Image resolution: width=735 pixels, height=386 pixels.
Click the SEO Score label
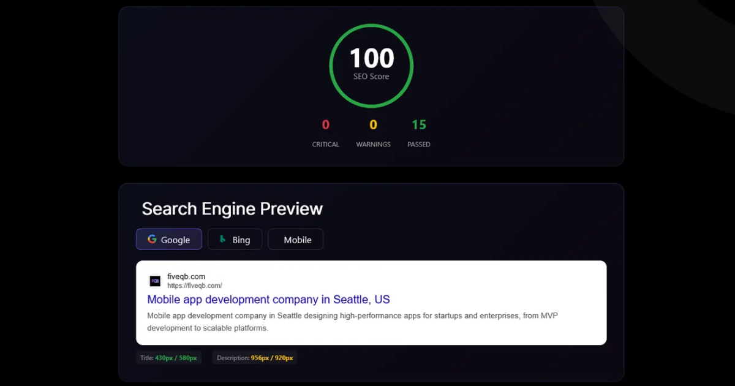(371, 77)
